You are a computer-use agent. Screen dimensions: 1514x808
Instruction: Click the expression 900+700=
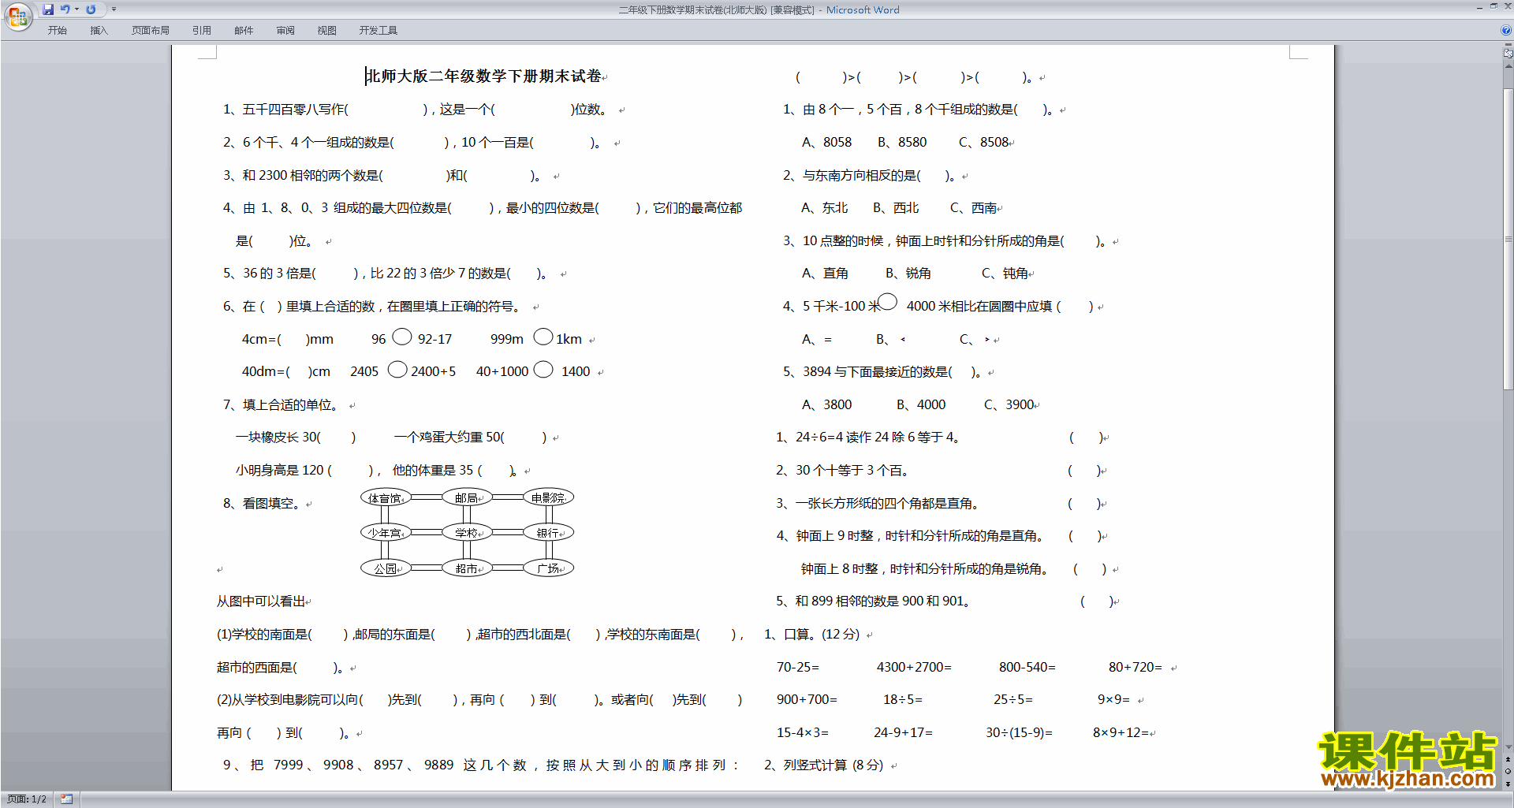coord(807,699)
